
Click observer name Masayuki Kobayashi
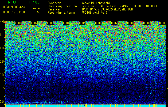pyautogui.click(x=96, y=3)
